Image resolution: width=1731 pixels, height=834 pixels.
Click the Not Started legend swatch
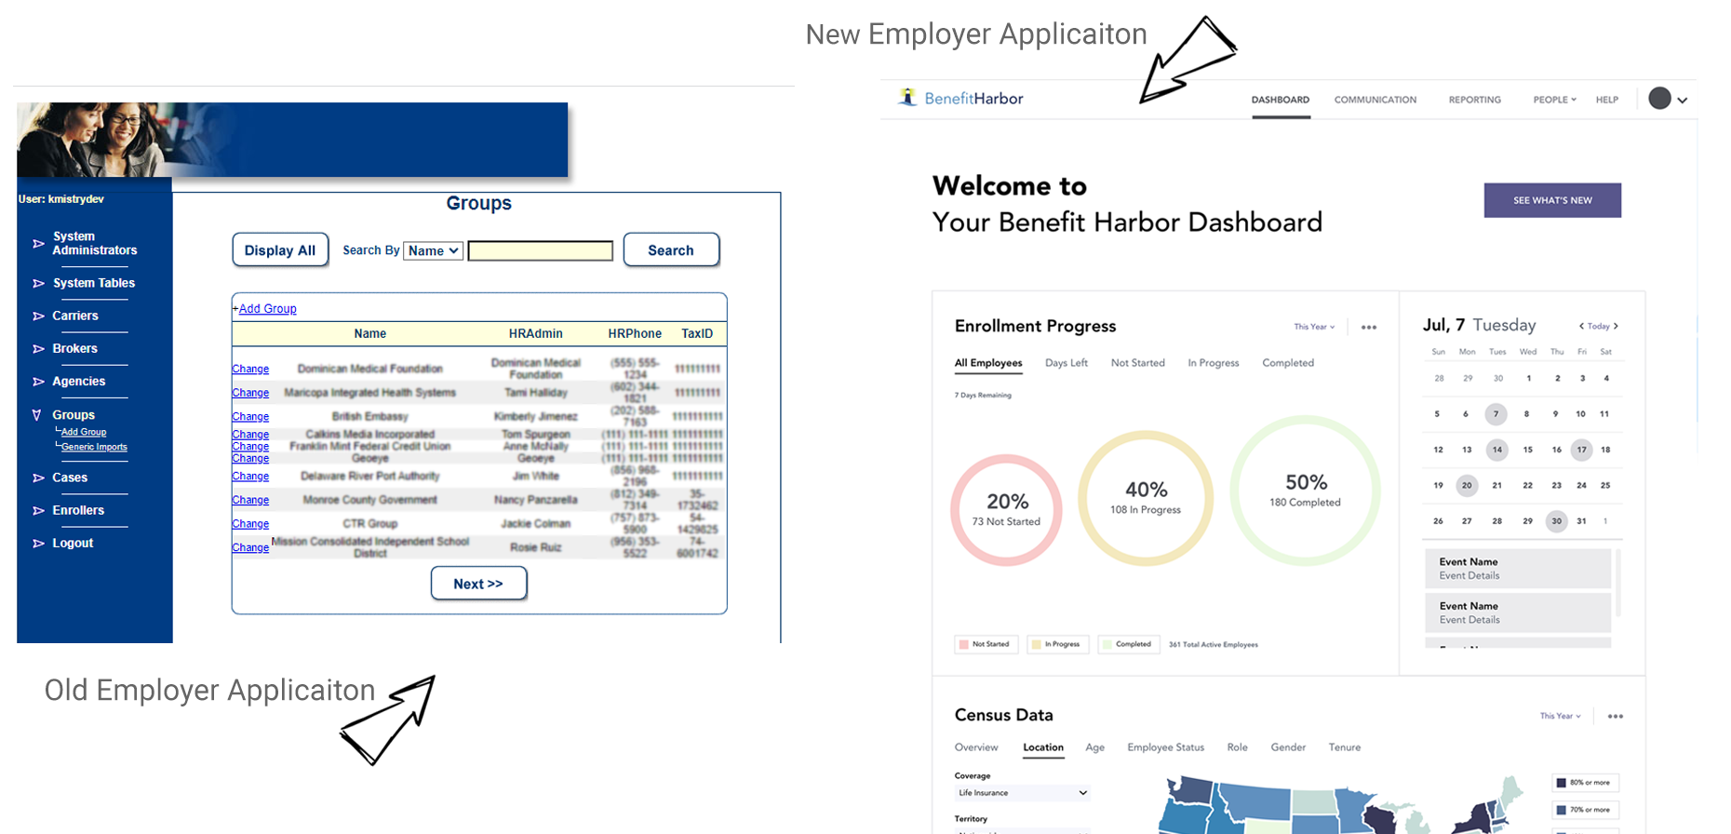tap(963, 644)
